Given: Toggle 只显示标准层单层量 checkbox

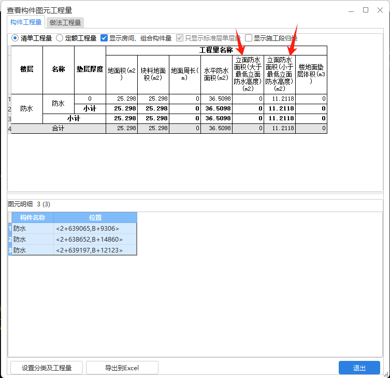Looking at the screenshot, I should click(180, 38).
